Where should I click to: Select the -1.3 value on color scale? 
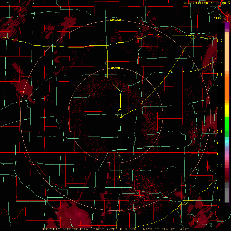(218, 188)
